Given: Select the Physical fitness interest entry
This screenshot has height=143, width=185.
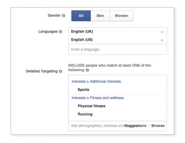Looking at the screenshot, I should point(91,106).
